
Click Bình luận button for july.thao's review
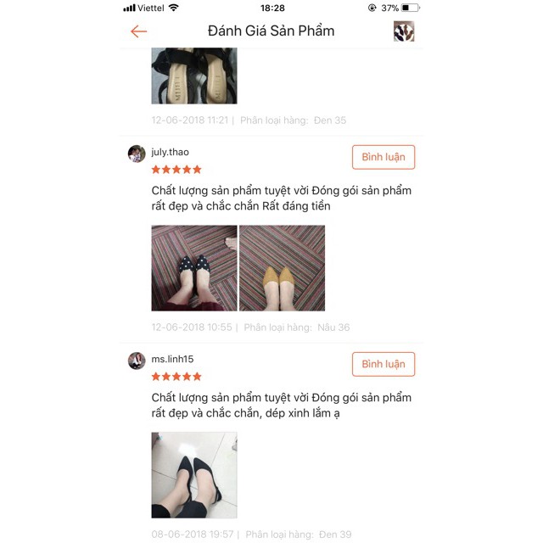tap(383, 157)
